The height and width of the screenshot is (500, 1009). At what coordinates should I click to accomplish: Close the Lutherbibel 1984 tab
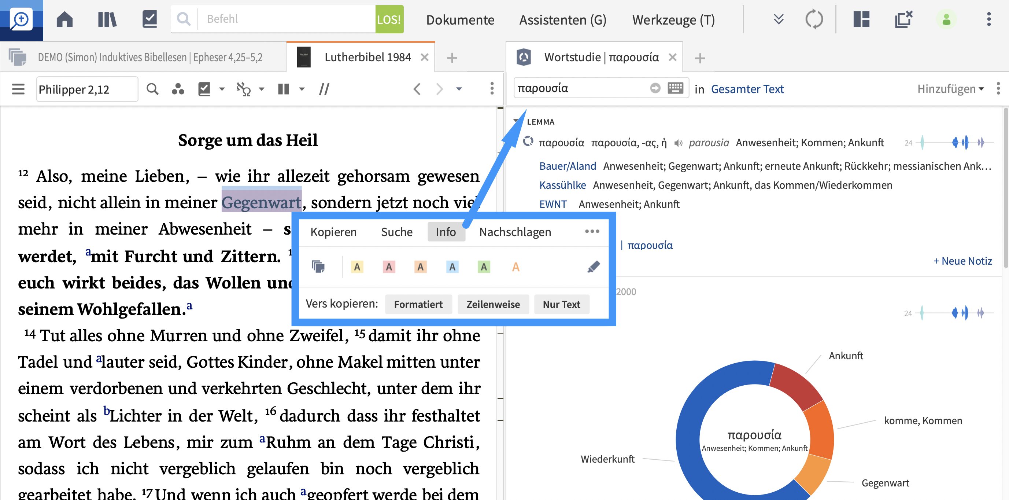point(424,58)
